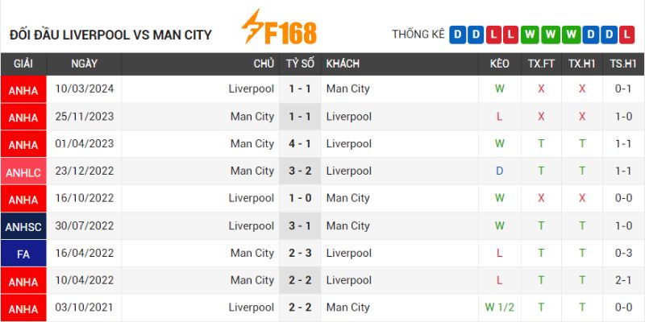This screenshot has height=322, width=645.
Task: Select the ANHSC league badge
Action: click(x=23, y=226)
